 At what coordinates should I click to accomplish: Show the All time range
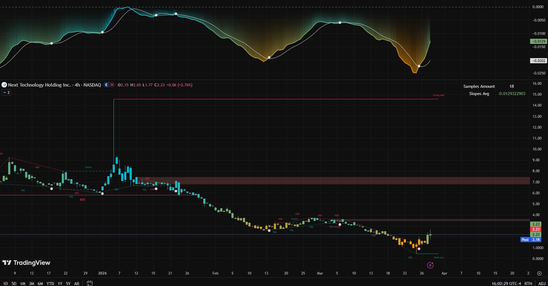point(77,284)
